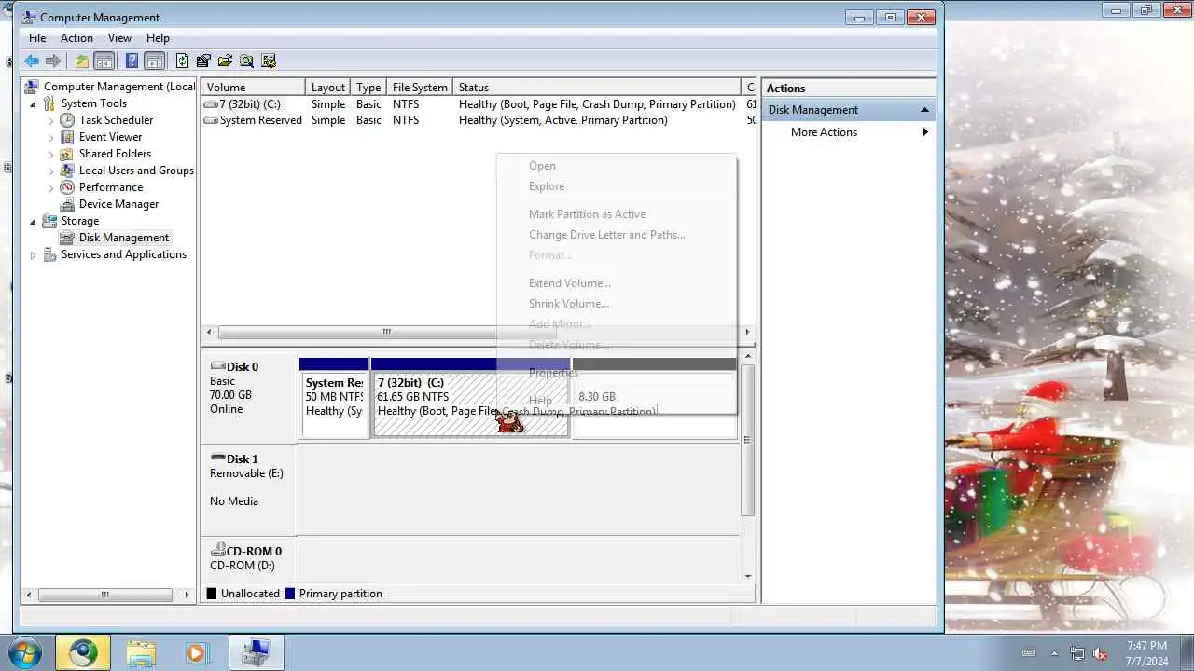Click the disk map vertical scrollbar thumb

747,440
